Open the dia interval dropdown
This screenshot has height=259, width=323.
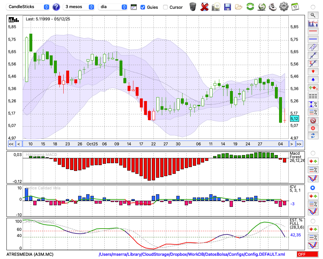tap(112, 7)
